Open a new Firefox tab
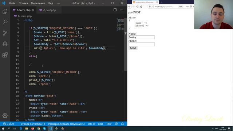 pos(161,2)
